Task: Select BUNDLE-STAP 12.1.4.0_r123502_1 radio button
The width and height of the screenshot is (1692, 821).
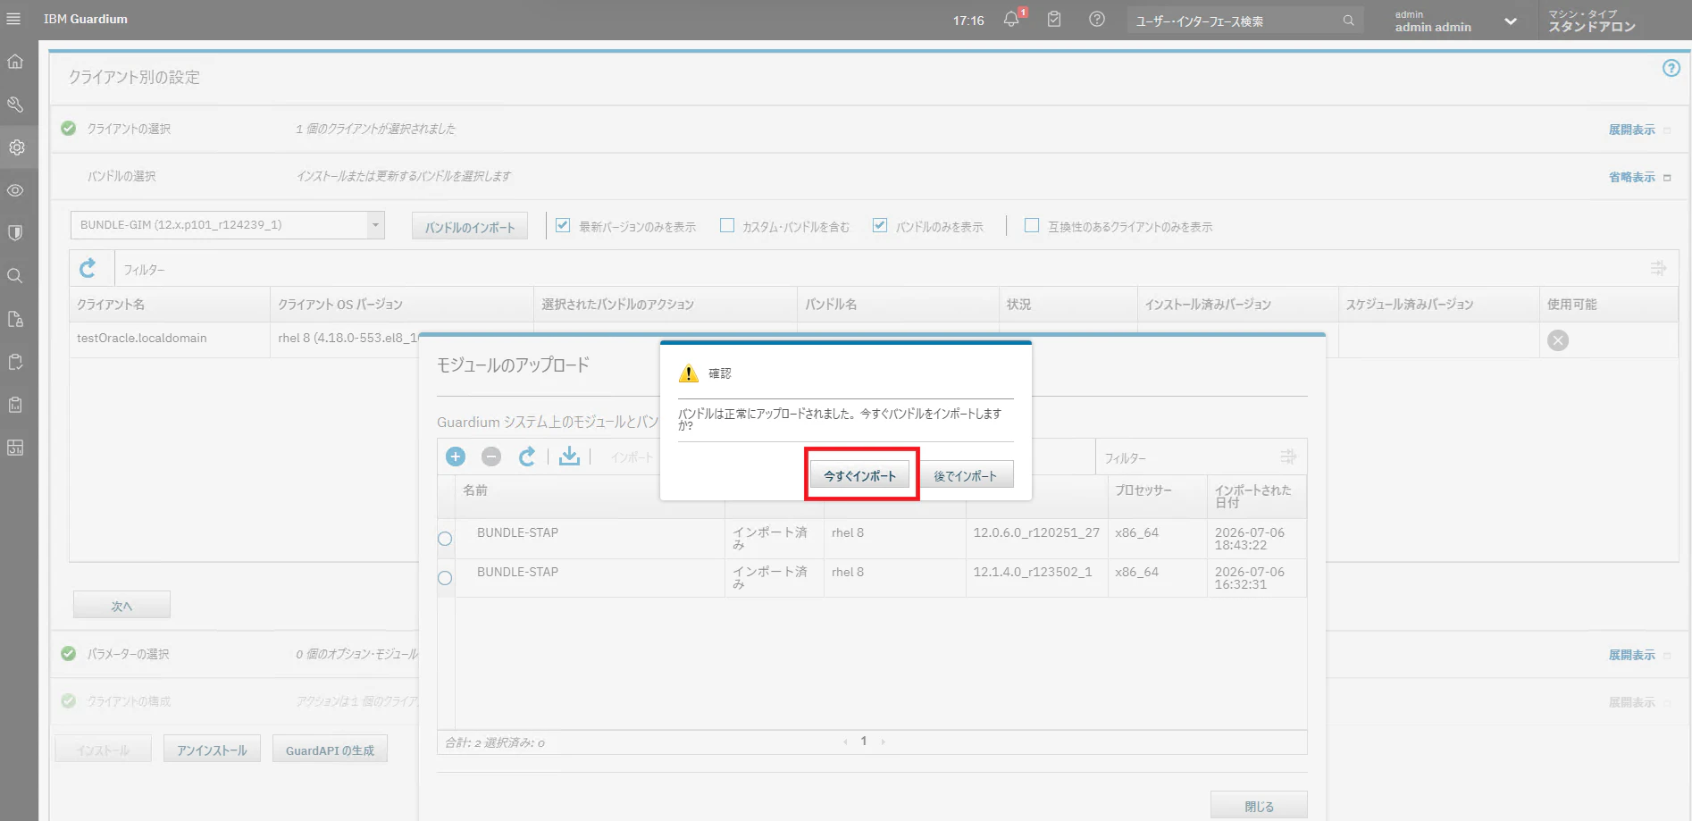Action: click(445, 578)
